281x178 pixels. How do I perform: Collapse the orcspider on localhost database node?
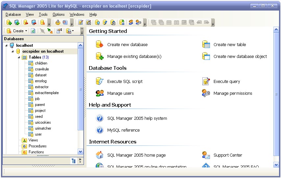pyautogui.click(x=13, y=51)
